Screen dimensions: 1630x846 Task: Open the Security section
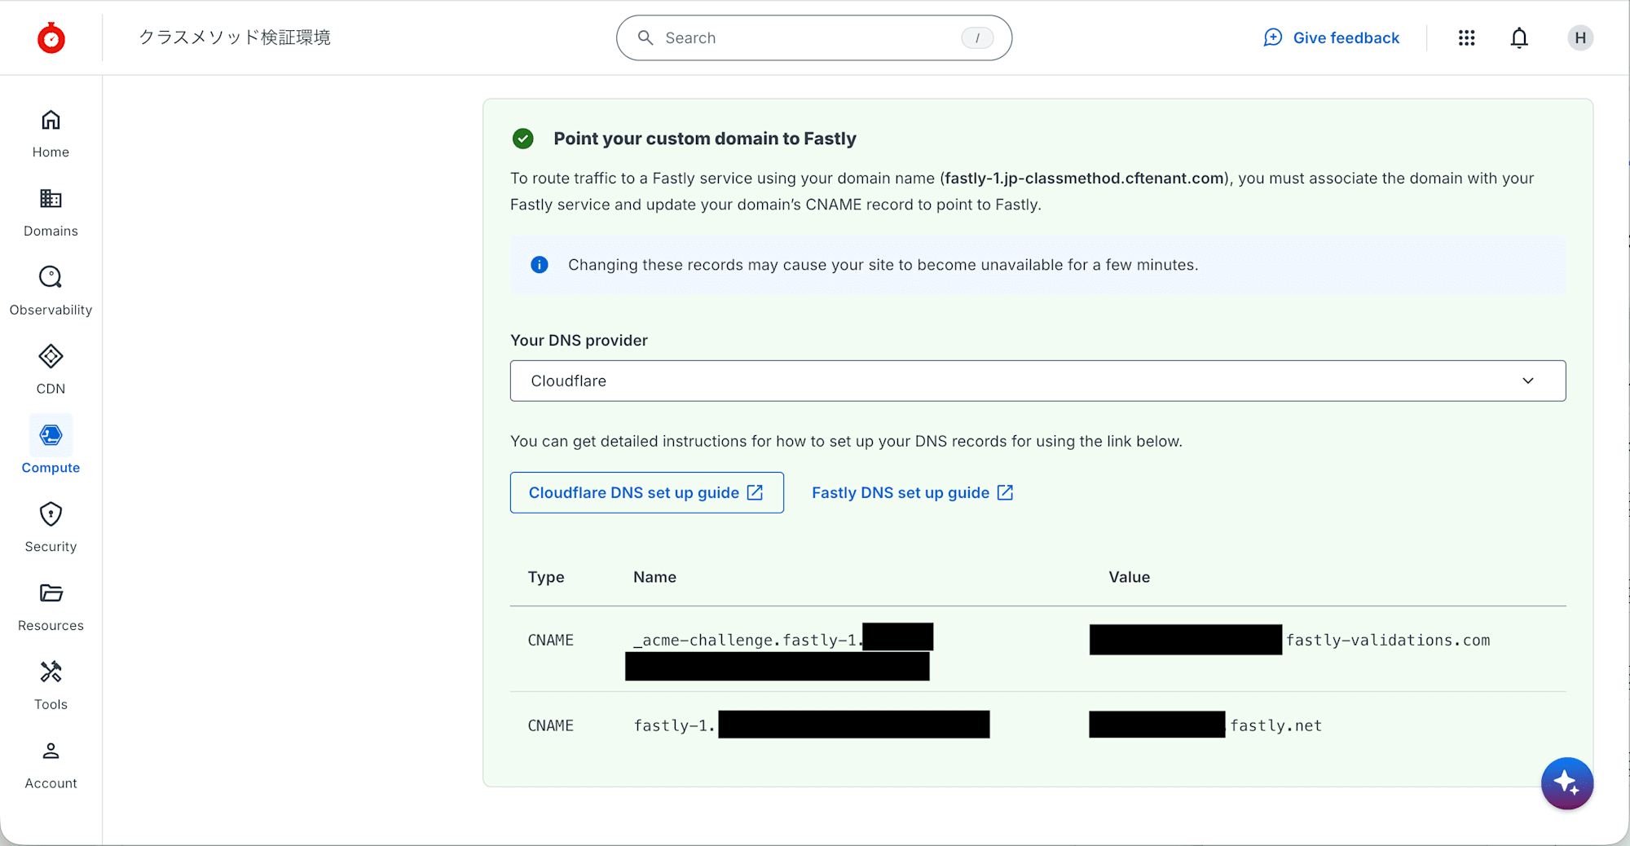point(51,527)
